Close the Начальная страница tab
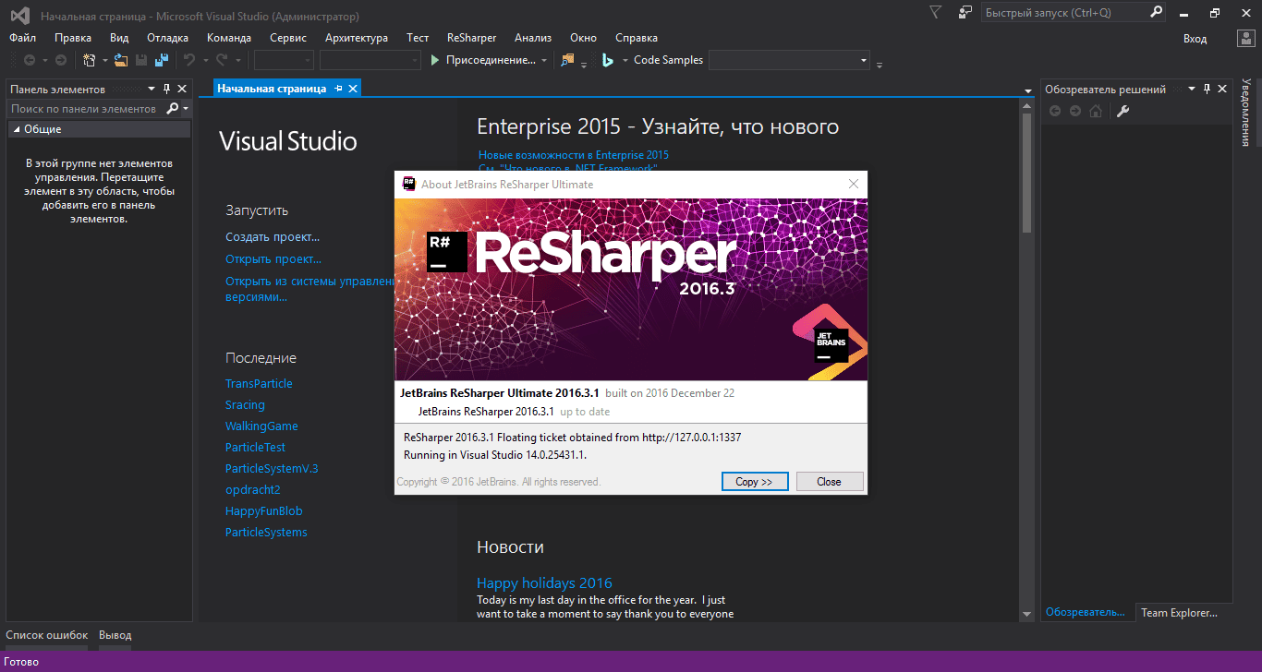 point(352,89)
